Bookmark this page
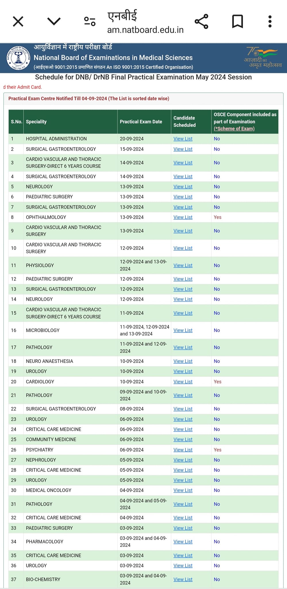Image resolution: width=287 pixels, height=589 pixels. (238, 22)
